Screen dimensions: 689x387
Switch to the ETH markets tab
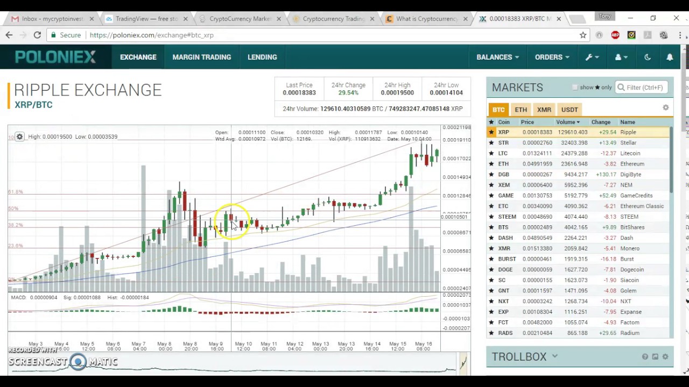521,110
